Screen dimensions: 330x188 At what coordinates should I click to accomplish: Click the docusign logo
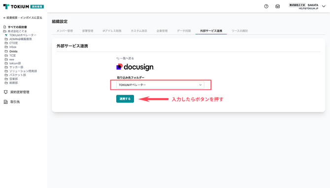(135, 67)
